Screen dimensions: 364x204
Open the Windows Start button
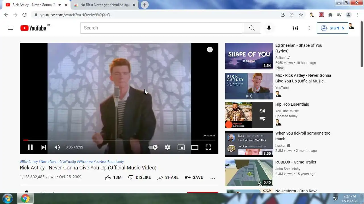(7, 198)
